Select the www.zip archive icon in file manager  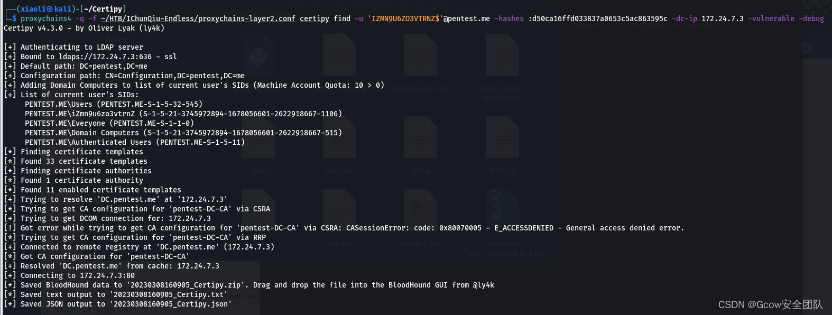point(502,210)
